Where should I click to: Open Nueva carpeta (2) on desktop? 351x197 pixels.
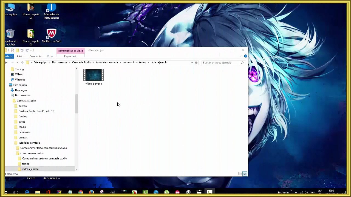31,11
